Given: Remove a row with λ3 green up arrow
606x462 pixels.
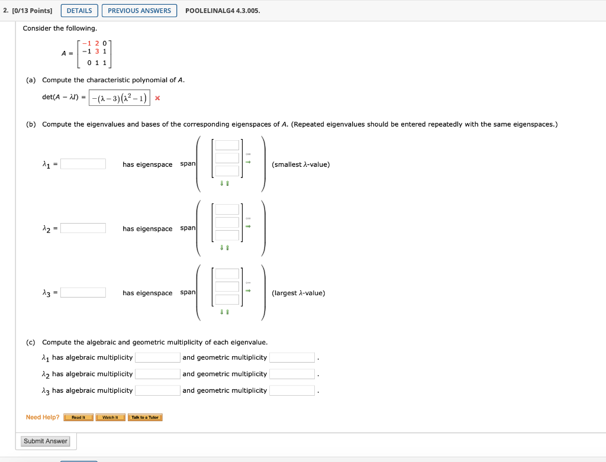Looking at the screenshot, I should (x=227, y=312).
